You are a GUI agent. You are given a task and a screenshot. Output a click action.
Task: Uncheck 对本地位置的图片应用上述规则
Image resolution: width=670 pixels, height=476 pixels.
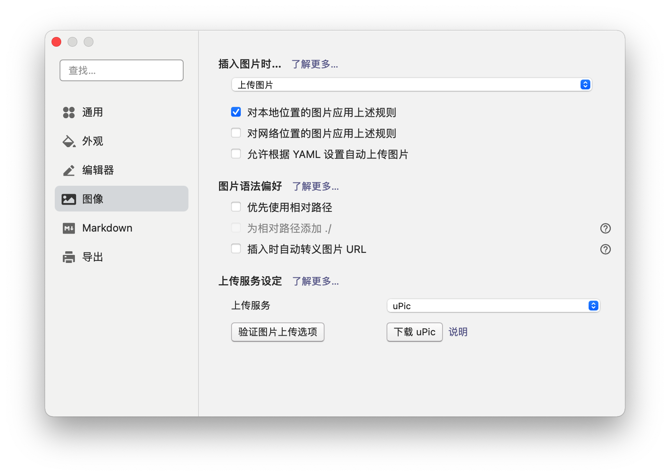[236, 112]
